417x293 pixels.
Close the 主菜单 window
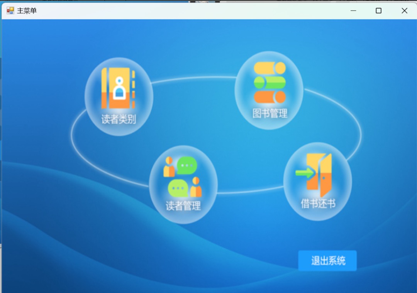404,11
